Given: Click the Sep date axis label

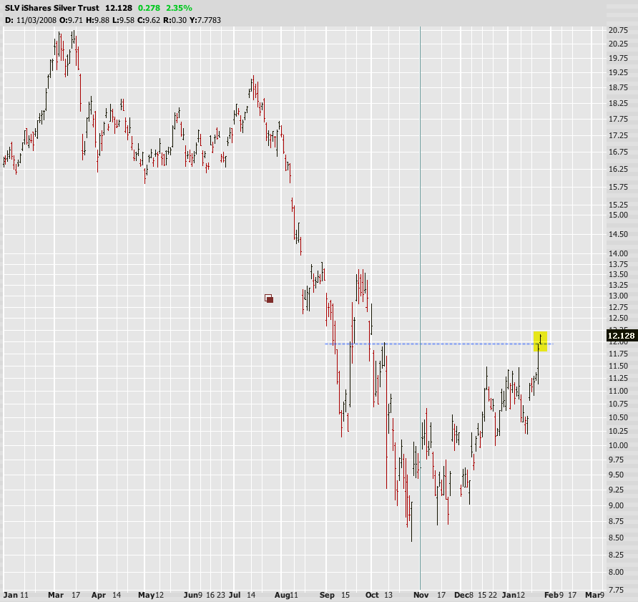Looking at the screenshot, I should pyautogui.click(x=327, y=595).
